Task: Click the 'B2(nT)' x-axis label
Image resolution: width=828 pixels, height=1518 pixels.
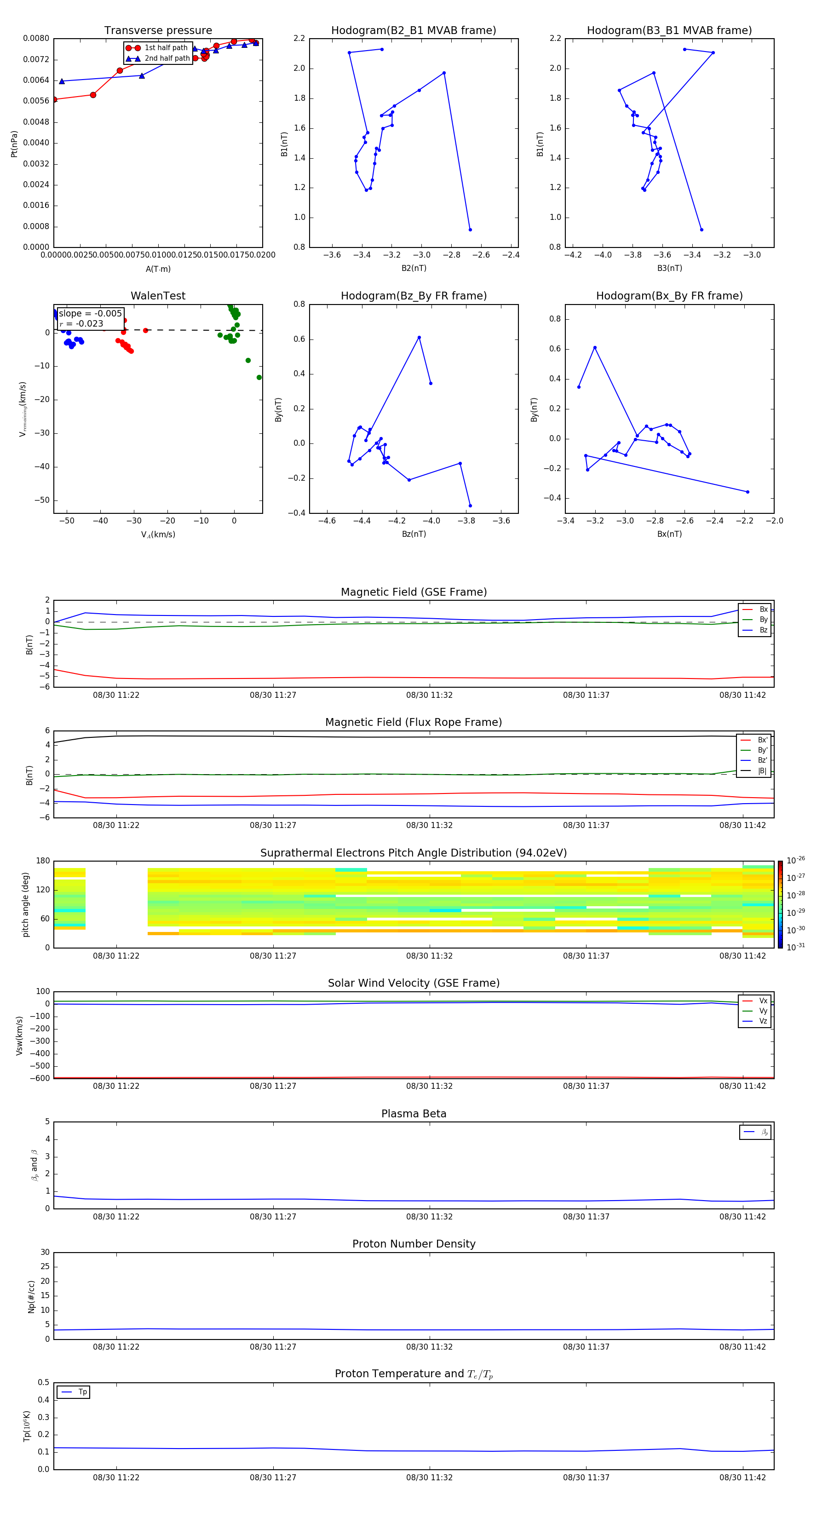Action: [x=414, y=268]
